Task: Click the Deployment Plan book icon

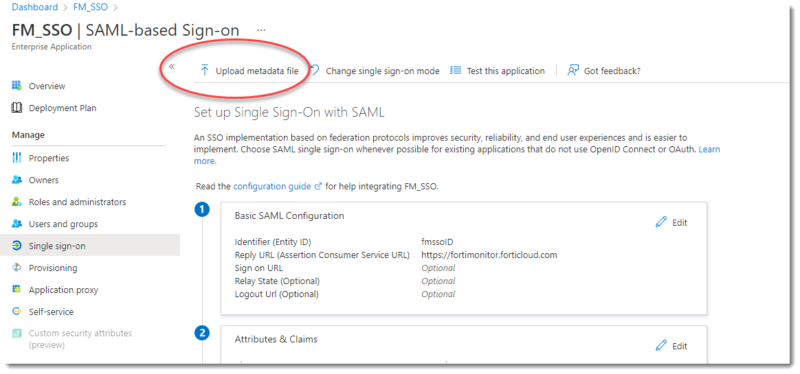Action: pos(17,108)
